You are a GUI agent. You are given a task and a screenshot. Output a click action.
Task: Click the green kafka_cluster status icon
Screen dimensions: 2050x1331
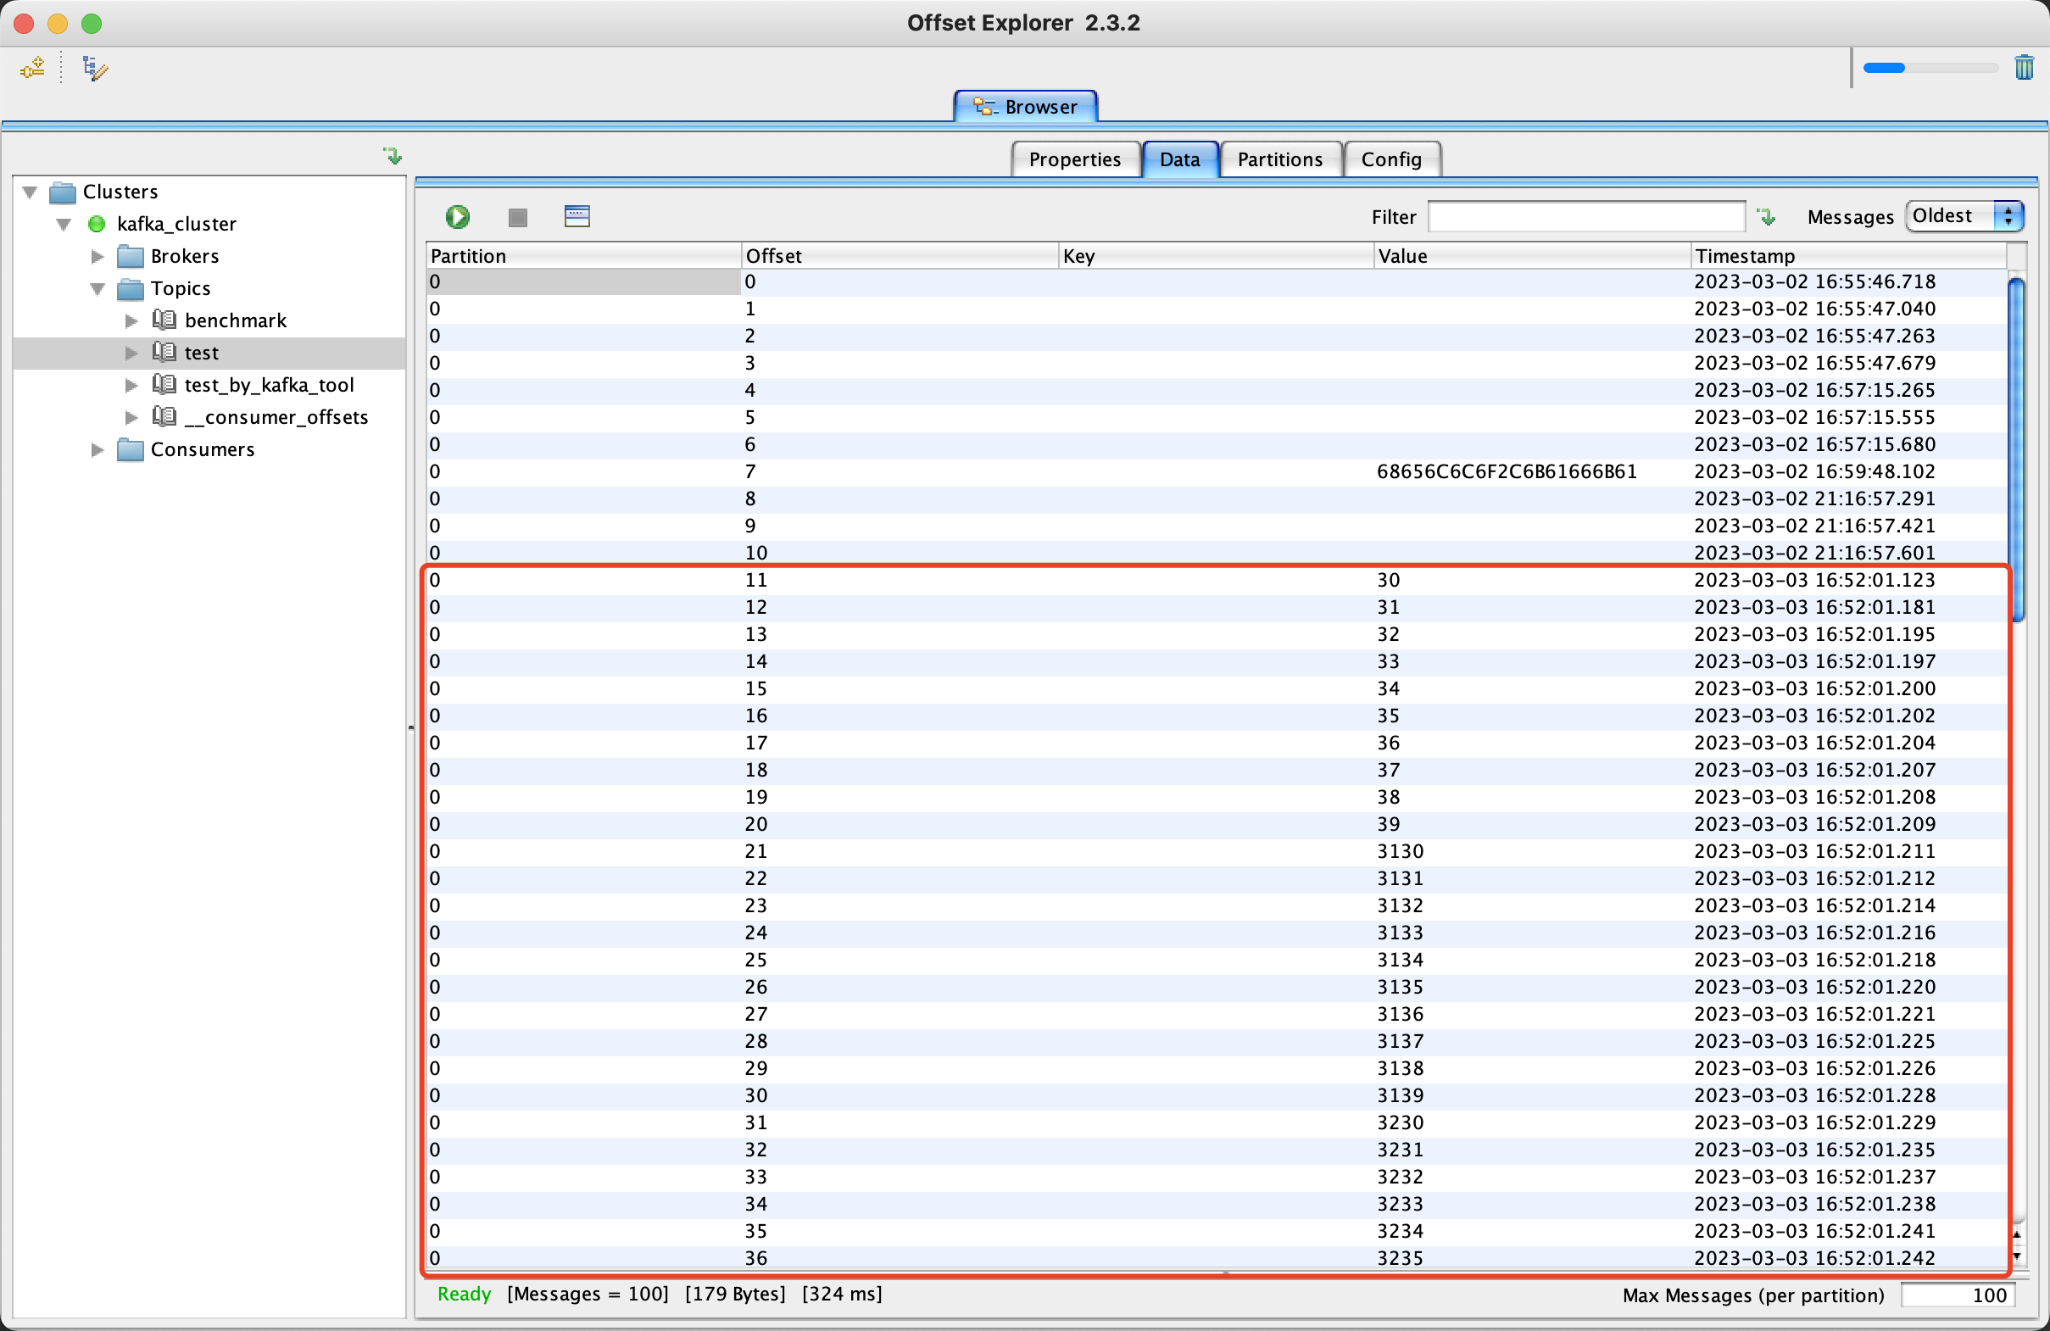[x=97, y=224]
